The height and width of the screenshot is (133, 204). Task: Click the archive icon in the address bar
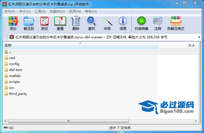coord(12,37)
